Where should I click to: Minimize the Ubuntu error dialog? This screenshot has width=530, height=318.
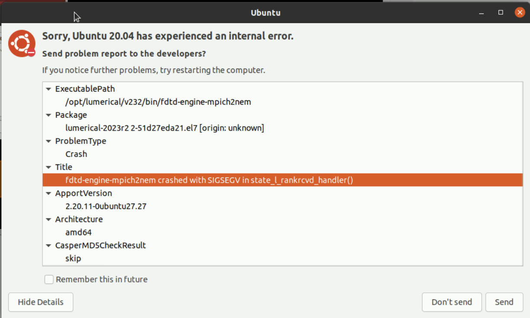pos(481,13)
